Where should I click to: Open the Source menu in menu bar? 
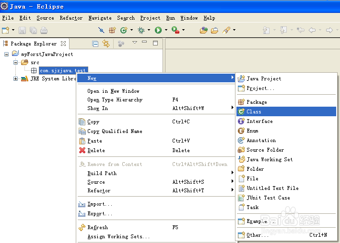click(45, 18)
